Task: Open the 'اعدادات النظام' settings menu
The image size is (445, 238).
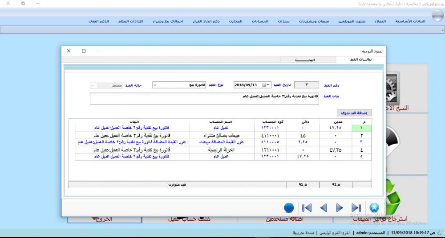Action: coord(131,21)
